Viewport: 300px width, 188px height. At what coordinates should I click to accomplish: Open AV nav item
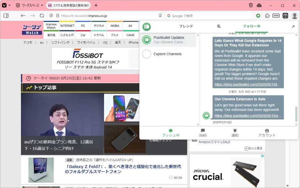[x=131, y=26]
